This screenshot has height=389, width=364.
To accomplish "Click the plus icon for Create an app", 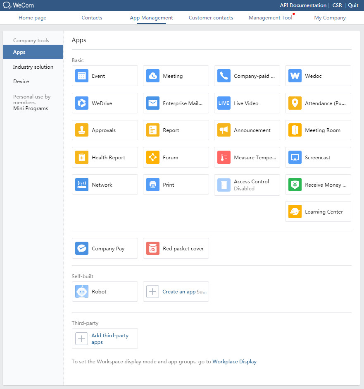I will (x=152, y=291).
